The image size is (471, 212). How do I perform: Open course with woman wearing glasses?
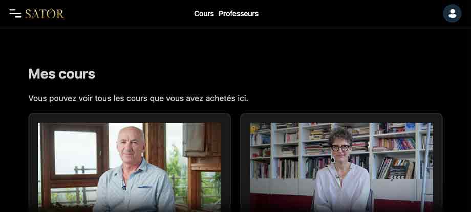pyautogui.click(x=341, y=167)
